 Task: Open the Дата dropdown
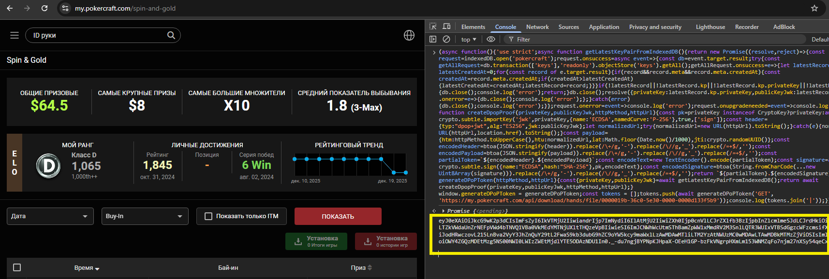pos(50,216)
